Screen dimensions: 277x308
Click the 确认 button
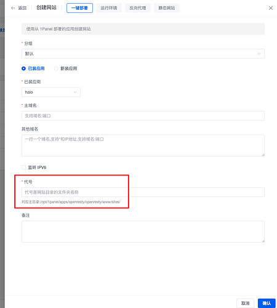(267, 303)
